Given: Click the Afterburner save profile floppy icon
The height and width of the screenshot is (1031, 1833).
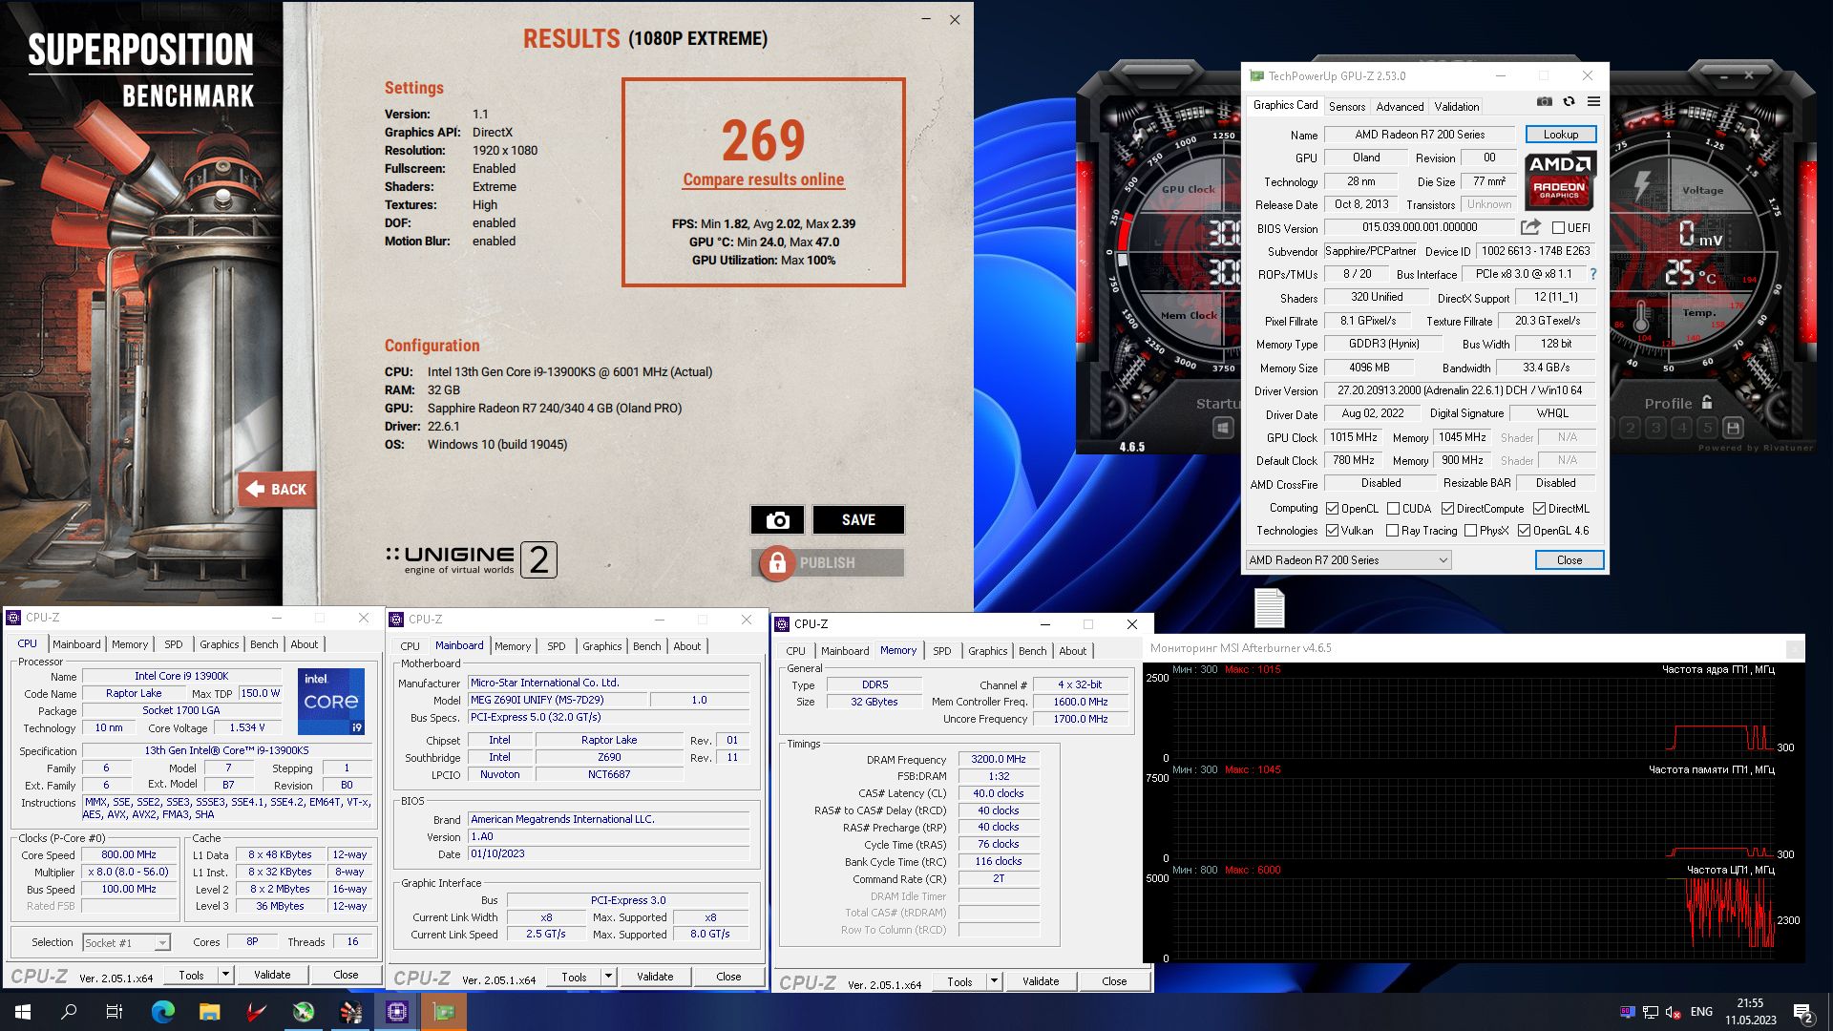Looking at the screenshot, I should pos(1734,428).
